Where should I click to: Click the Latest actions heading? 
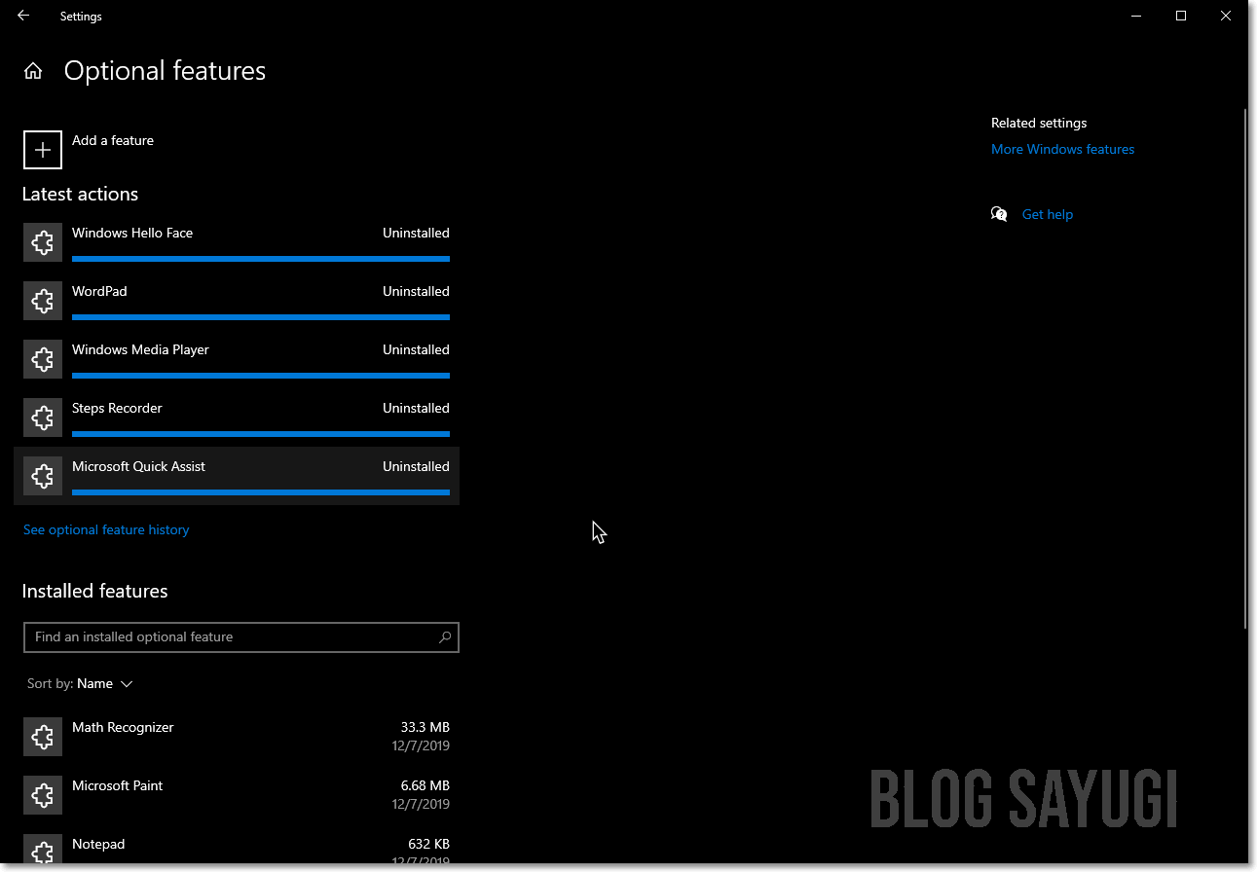80,194
